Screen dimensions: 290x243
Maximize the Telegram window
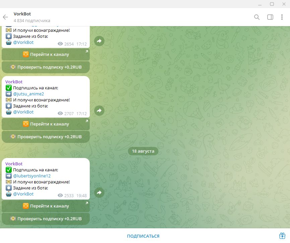click(x=272, y=4)
